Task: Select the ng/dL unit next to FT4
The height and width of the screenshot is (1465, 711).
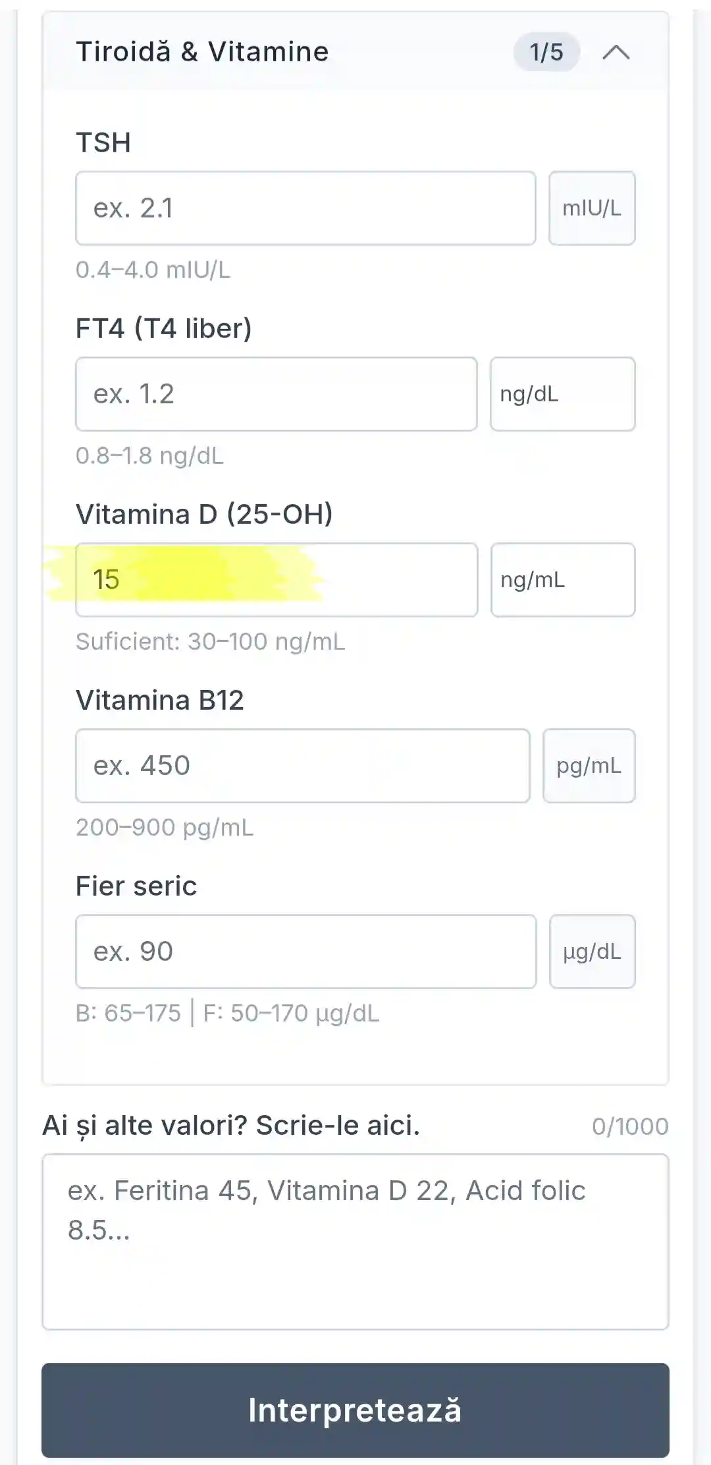Action: [562, 393]
